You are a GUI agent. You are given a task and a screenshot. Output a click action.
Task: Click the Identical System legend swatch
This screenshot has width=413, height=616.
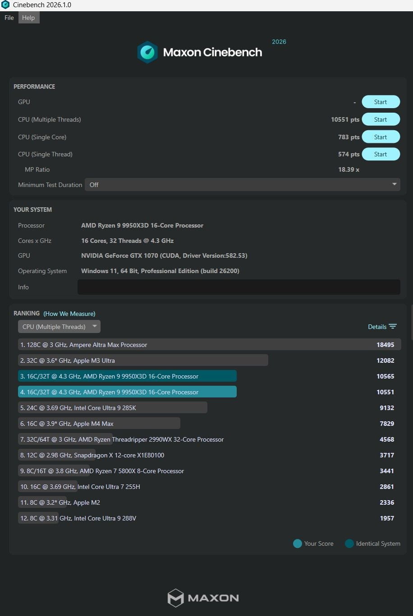click(349, 543)
